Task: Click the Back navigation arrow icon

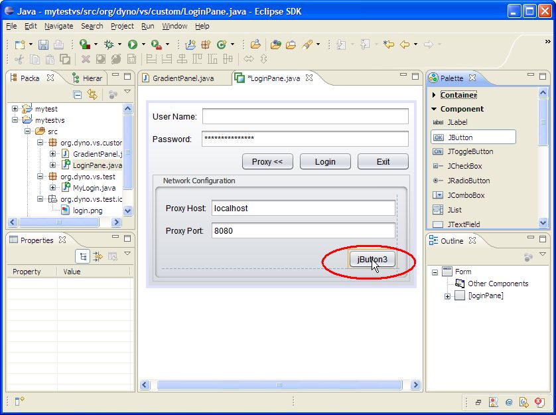Action: (x=404, y=45)
